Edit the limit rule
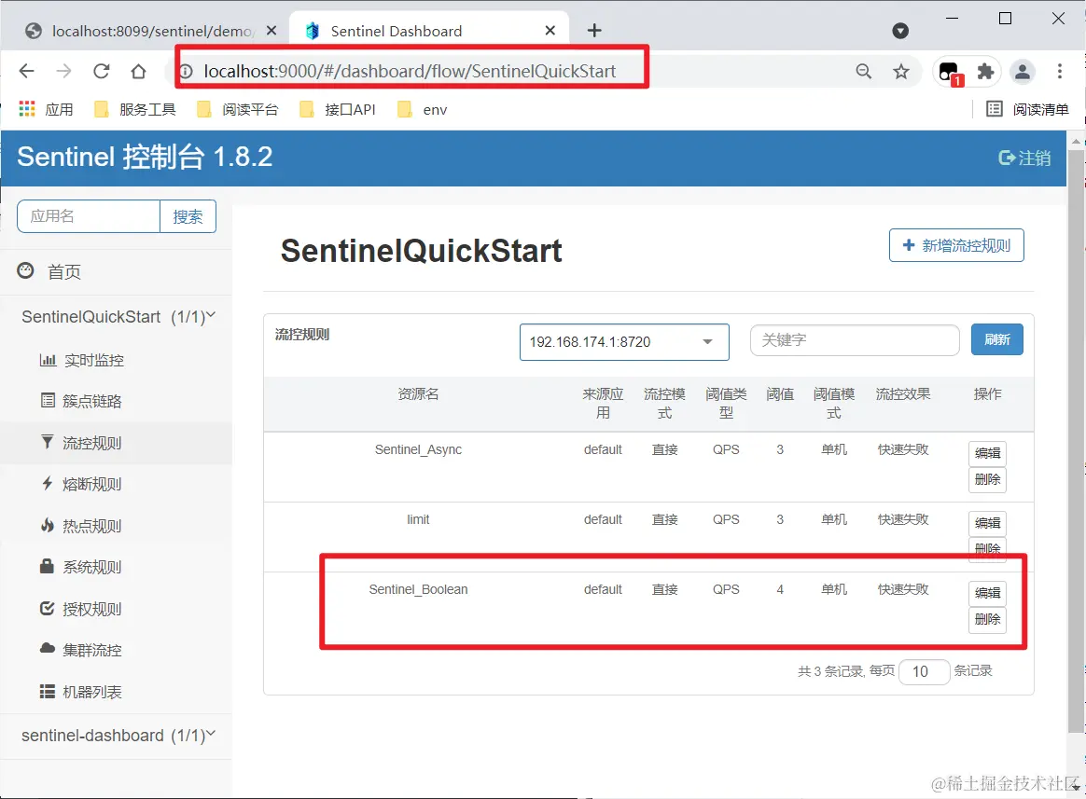 tap(987, 523)
